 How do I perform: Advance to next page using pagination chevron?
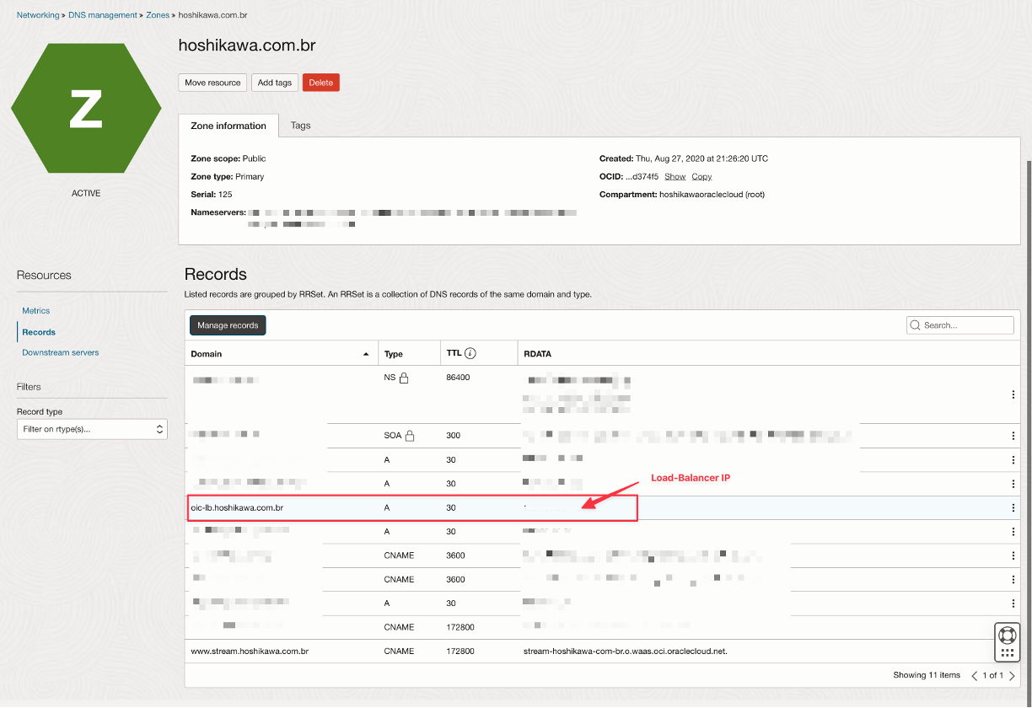1011,675
